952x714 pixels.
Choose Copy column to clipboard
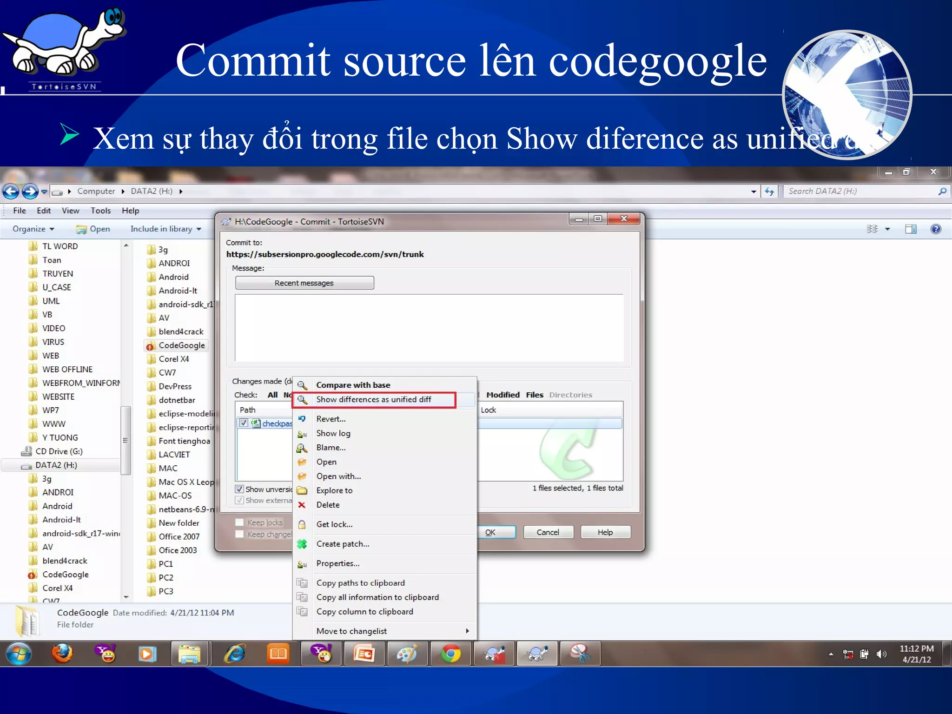coord(364,612)
